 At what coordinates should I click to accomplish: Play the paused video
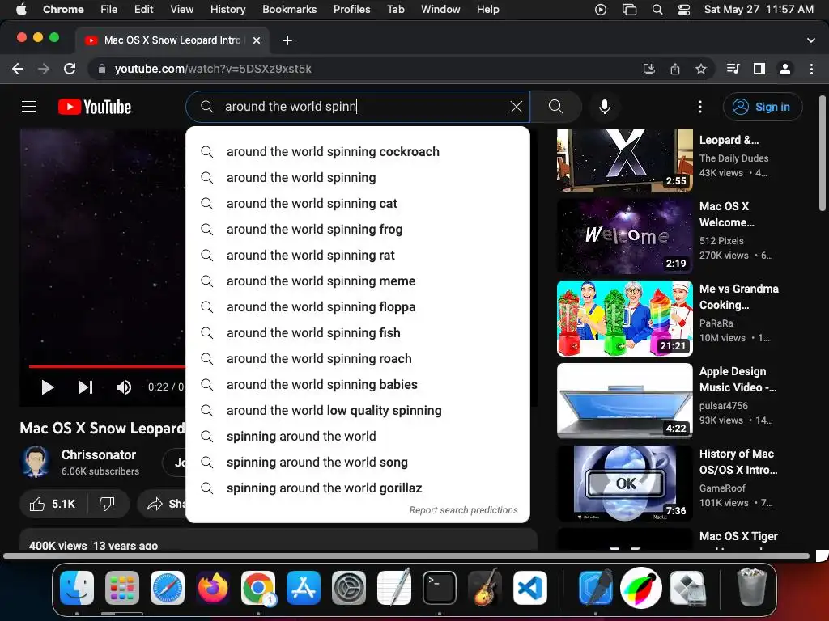click(x=48, y=387)
